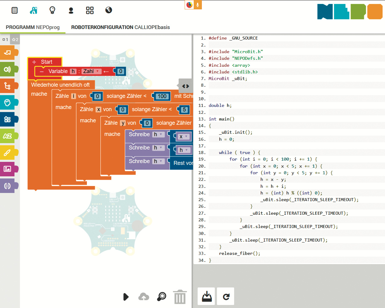Collapse the code panel with arrows handle

(185, 86)
